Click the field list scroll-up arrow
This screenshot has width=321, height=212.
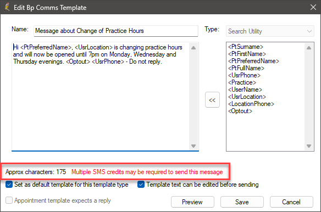(309, 48)
